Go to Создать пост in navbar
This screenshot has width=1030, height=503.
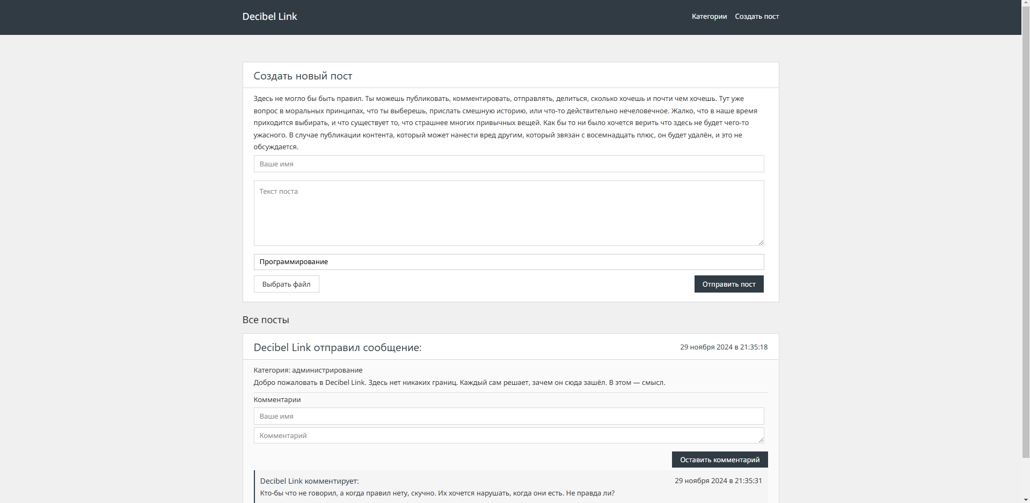click(x=757, y=17)
